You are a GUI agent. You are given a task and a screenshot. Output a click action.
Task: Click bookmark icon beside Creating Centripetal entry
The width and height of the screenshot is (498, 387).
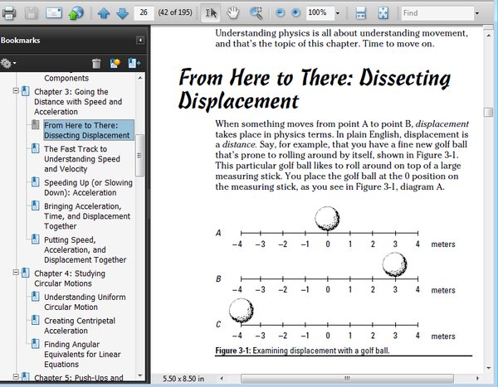[36, 320]
